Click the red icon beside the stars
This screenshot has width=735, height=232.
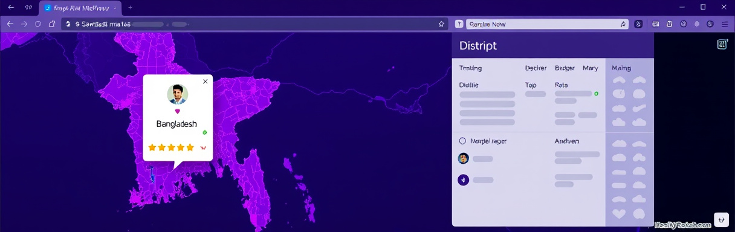pos(203,147)
